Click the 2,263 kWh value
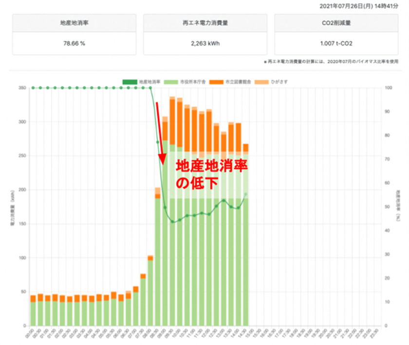This screenshot has height=345, width=409. 205,43
